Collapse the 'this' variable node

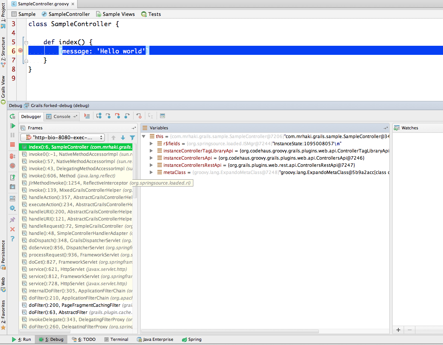click(x=144, y=137)
